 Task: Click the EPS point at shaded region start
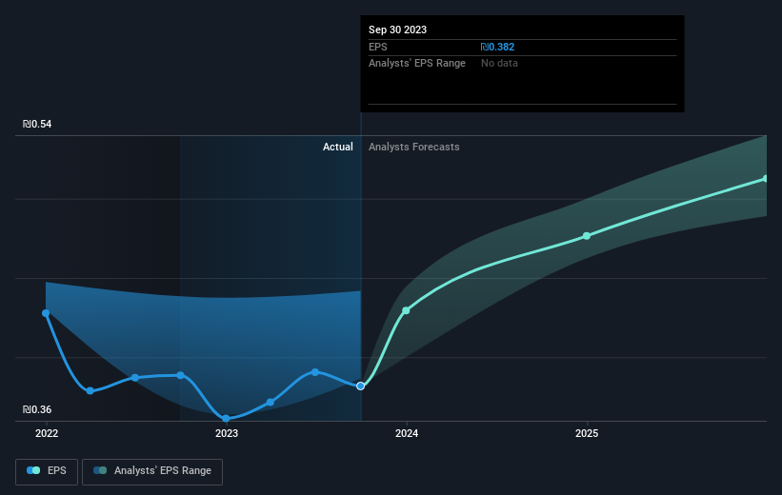pos(181,375)
